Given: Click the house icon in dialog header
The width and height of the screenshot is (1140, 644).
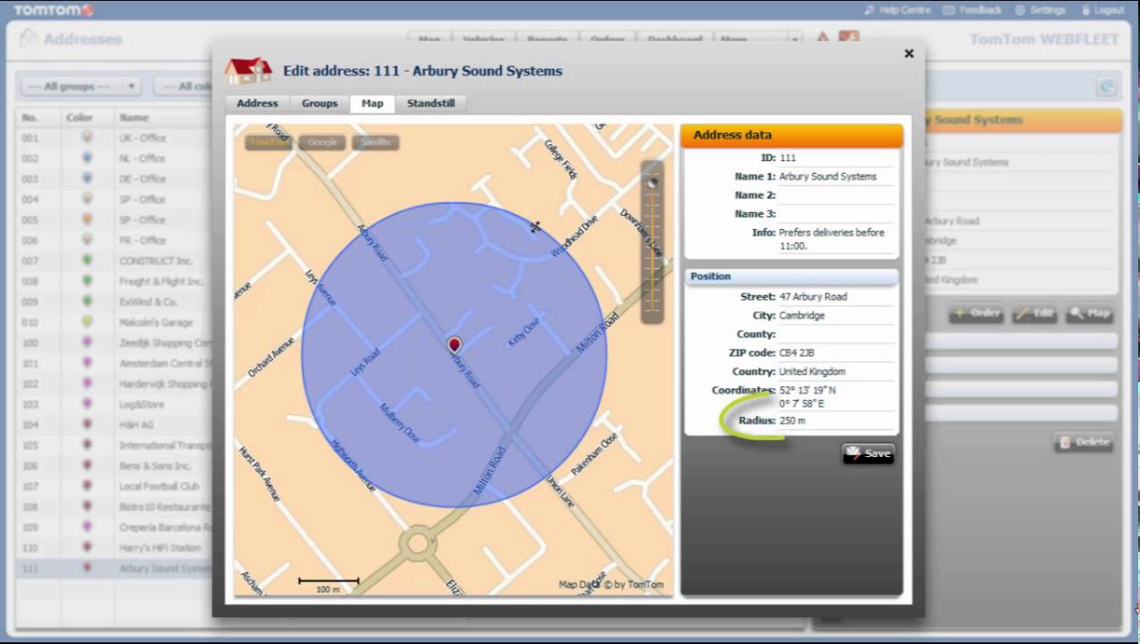Looking at the screenshot, I should (248, 70).
